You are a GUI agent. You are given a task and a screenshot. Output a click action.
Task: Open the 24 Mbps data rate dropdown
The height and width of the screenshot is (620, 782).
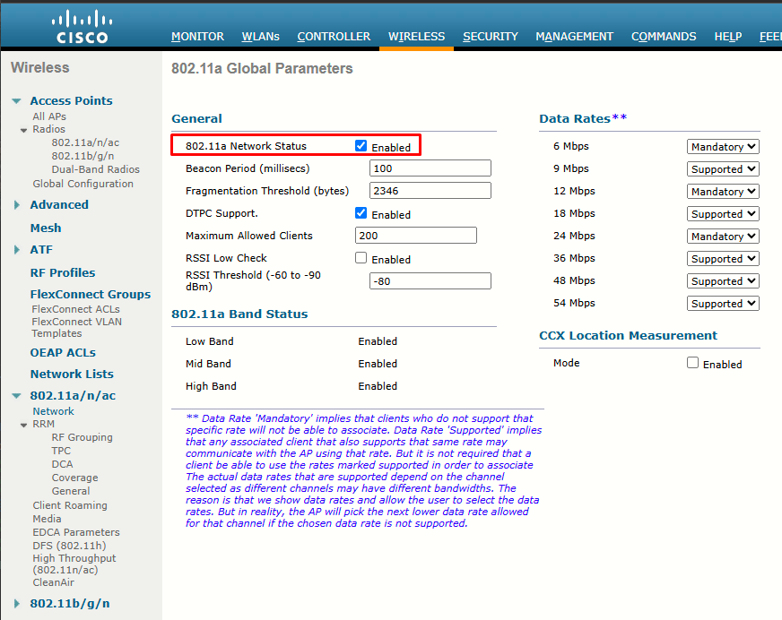click(x=723, y=237)
